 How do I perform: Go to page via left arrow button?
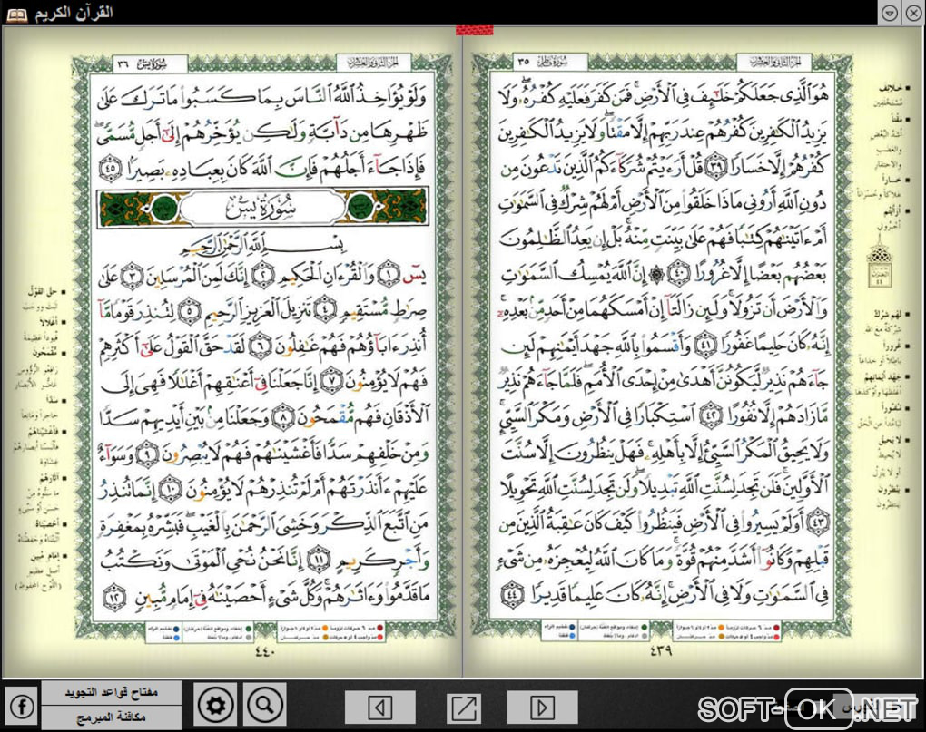click(x=379, y=708)
